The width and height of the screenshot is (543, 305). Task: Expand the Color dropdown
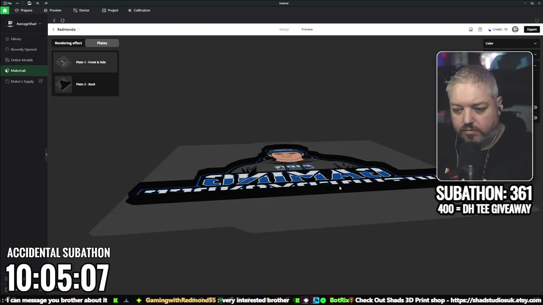click(x=511, y=43)
